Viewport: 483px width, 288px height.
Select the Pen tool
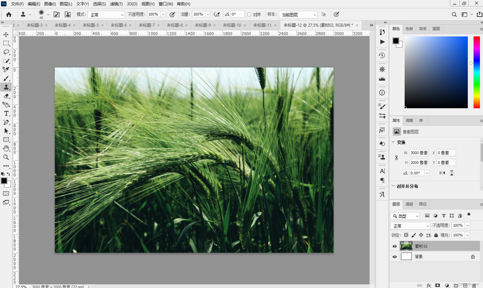tap(6, 122)
